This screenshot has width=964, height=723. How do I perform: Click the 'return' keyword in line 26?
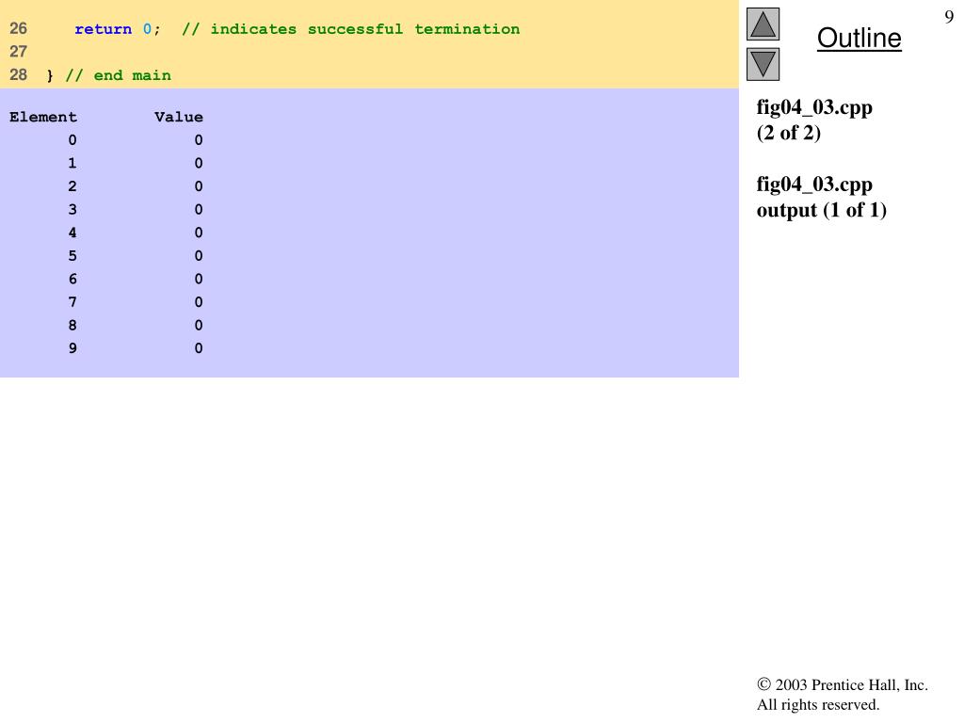[104, 29]
